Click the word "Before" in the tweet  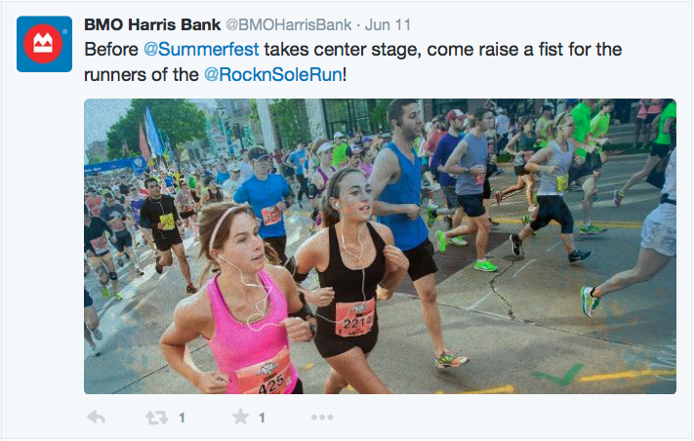111,49
